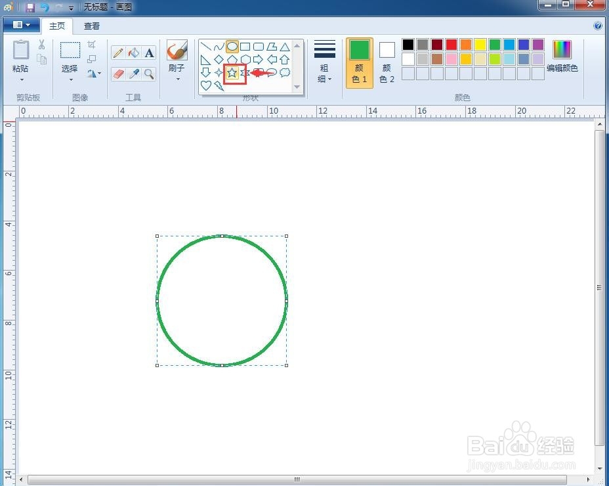Click the horizontal scrollbar right arrow

click(x=589, y=479)
